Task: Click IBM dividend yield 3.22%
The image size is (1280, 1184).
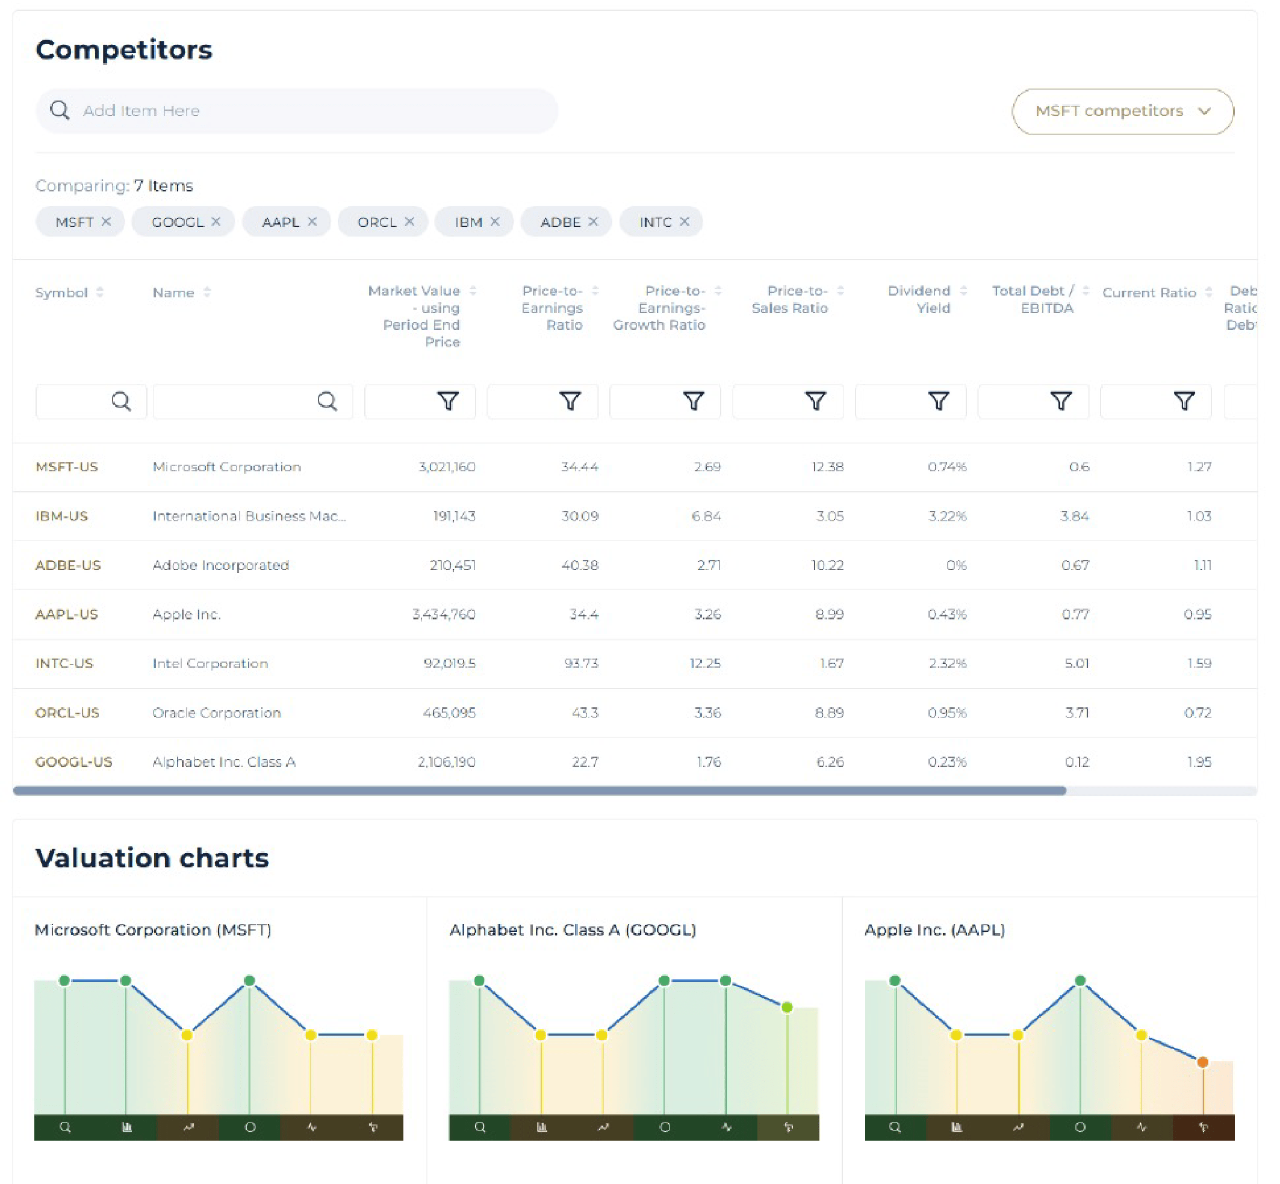Action: pos(947,516)
